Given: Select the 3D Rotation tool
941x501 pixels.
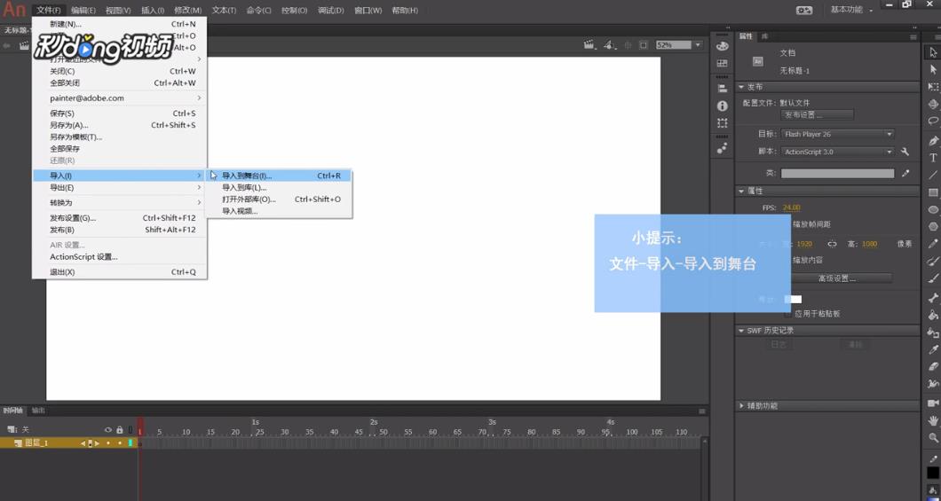Looking at the screenshot, I should coord(933,104).
